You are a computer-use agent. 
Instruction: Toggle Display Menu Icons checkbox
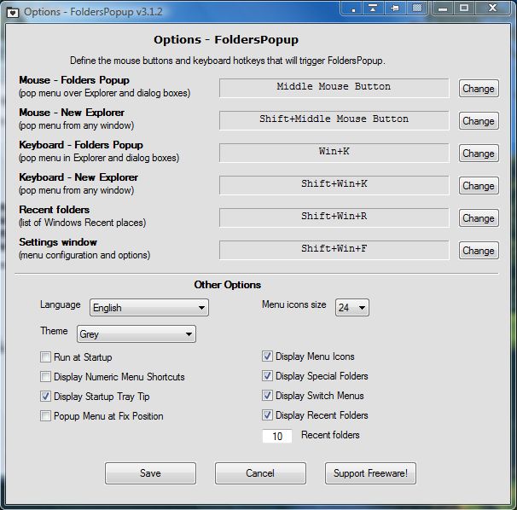[x=267, y=356]
